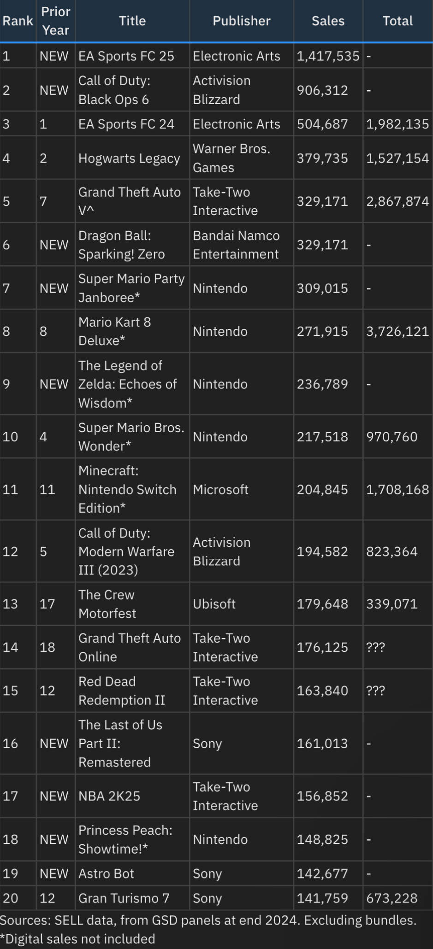Click the Title column header

132,21
